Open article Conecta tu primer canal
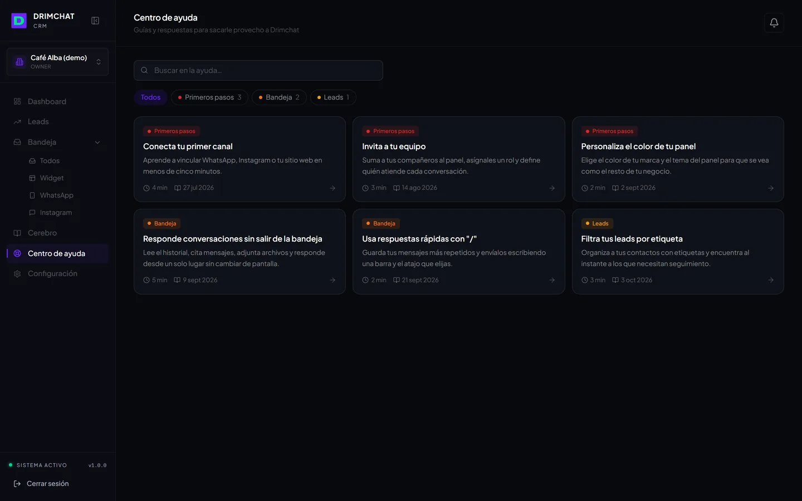The image size is (802, 501). [239, 159]
